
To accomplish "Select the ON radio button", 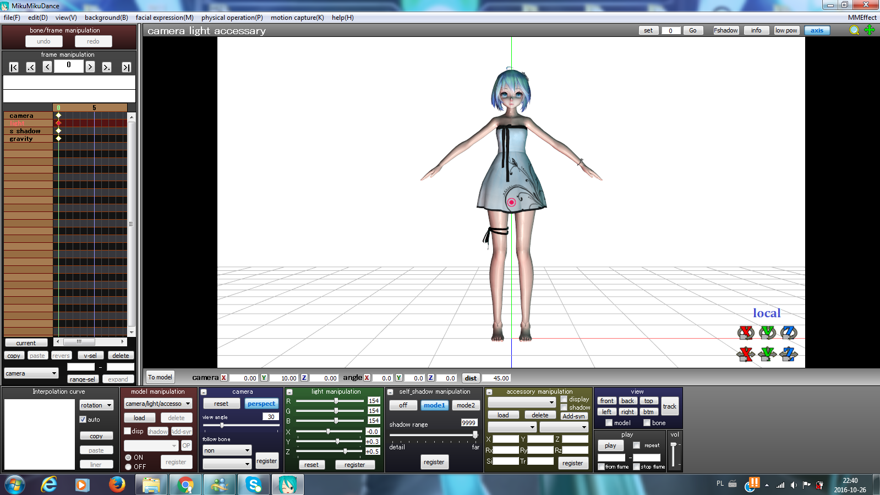I will [128, 458].
